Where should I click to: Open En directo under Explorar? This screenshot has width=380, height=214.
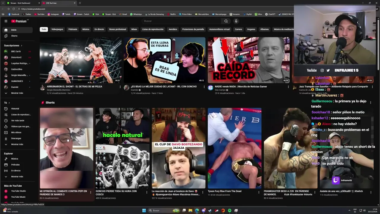pos(18,171)
